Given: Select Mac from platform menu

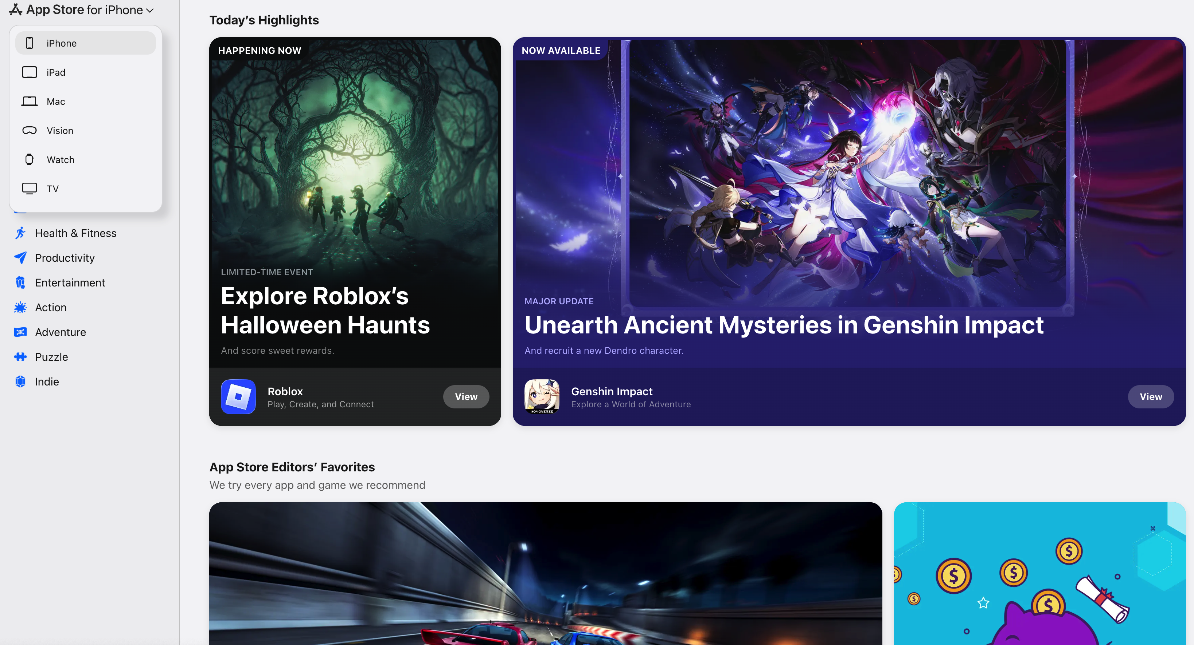Looking at the screenshot, I should pyautogui.click(x=56, y=102).
